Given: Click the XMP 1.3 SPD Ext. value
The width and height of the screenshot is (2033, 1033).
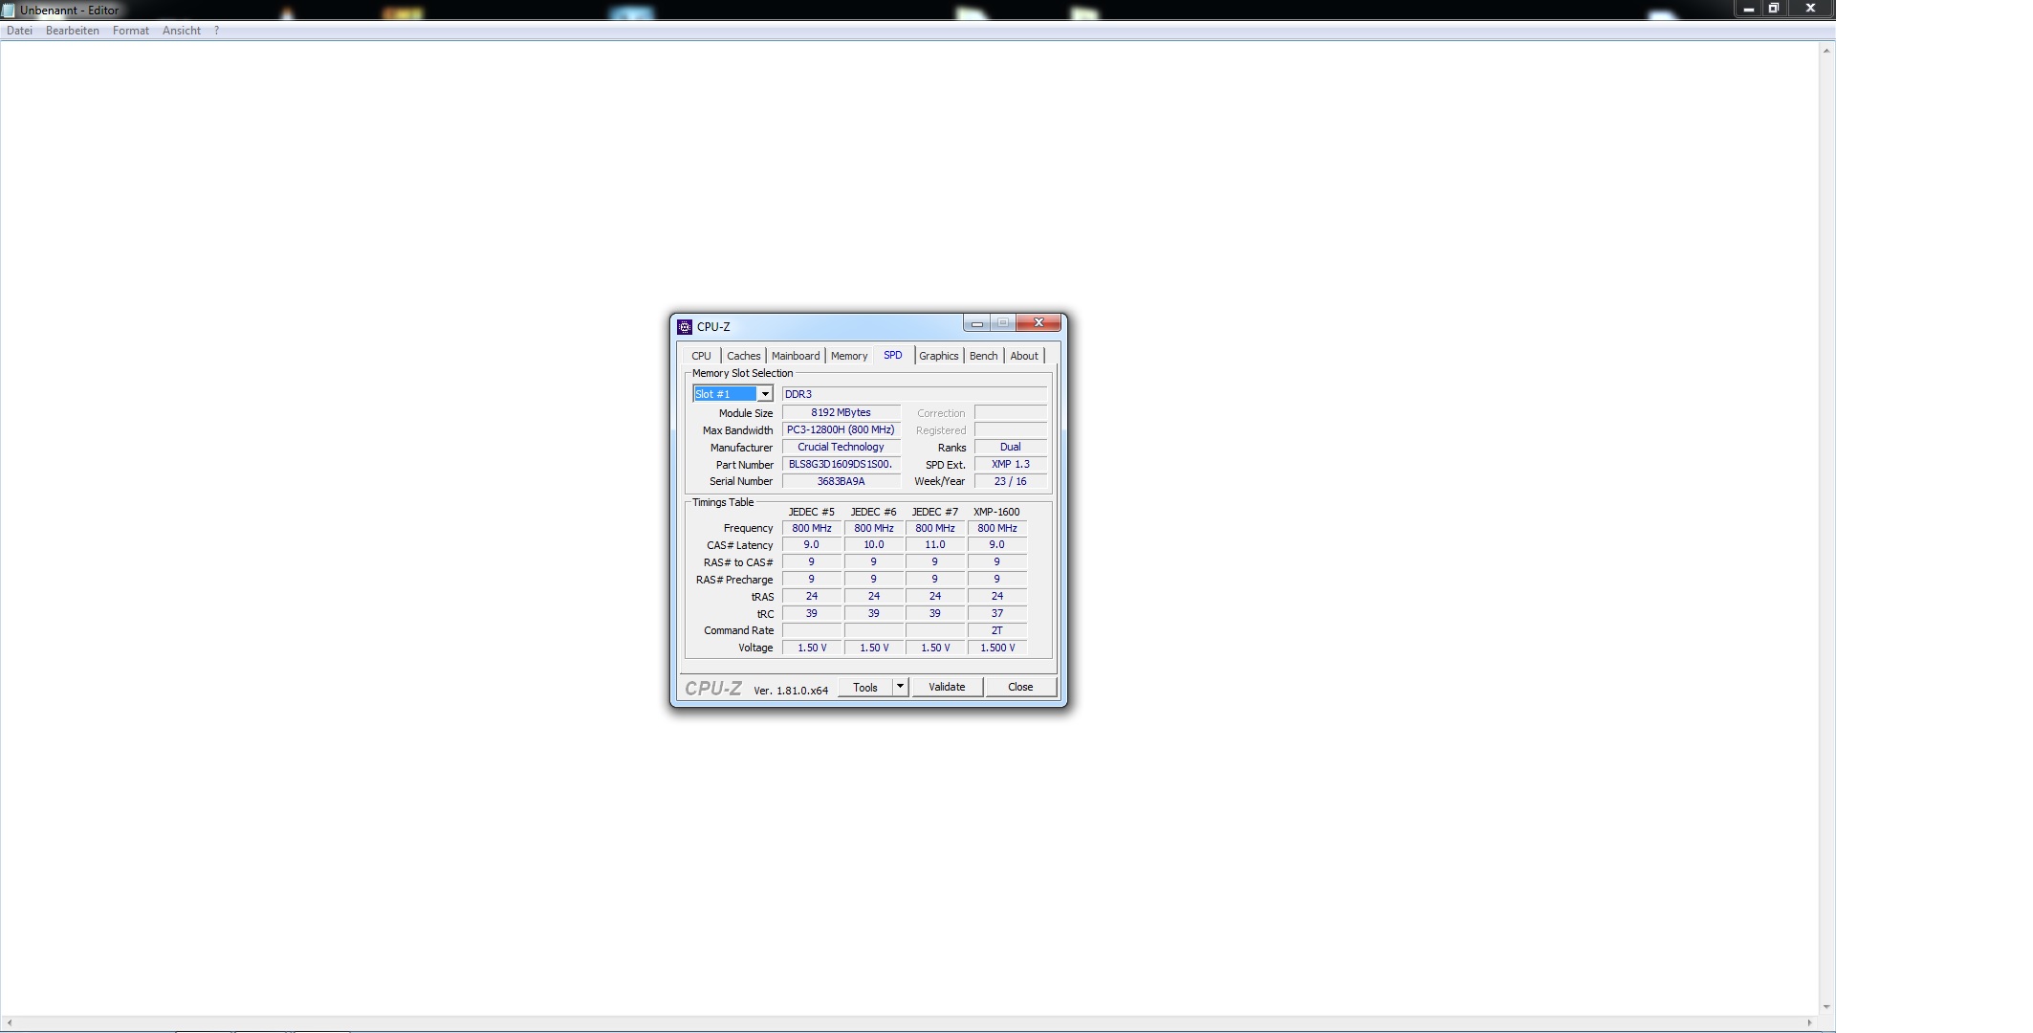Looking at the screenshot, I should pyautogui.click(x=1011, y=465).
